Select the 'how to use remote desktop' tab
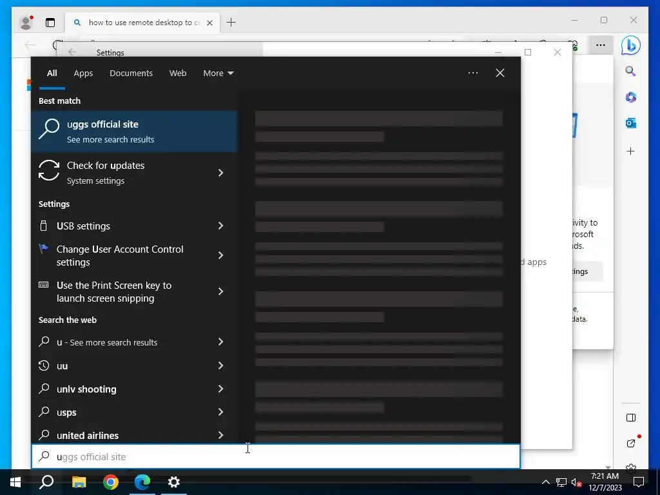The height and width of the screenshot is (495, 660). coord(142,23)
